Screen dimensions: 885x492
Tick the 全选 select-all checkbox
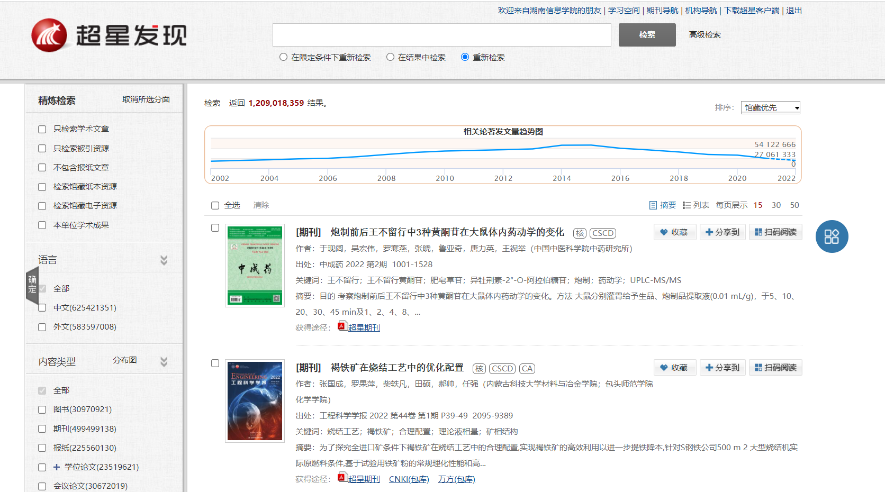(x=215, y=206)
